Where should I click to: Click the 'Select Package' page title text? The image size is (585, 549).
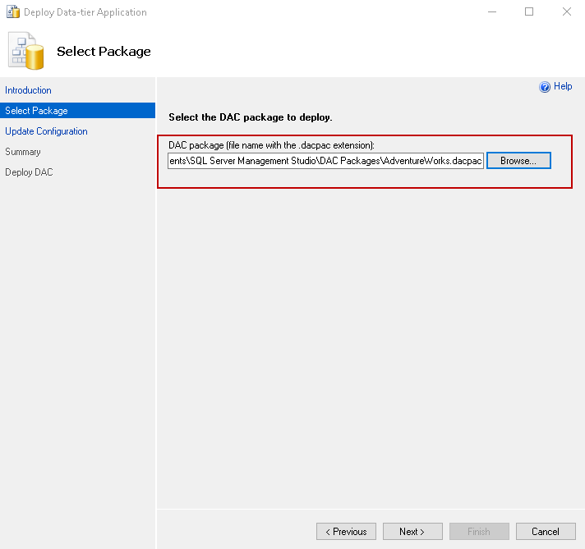coord(104,52)
